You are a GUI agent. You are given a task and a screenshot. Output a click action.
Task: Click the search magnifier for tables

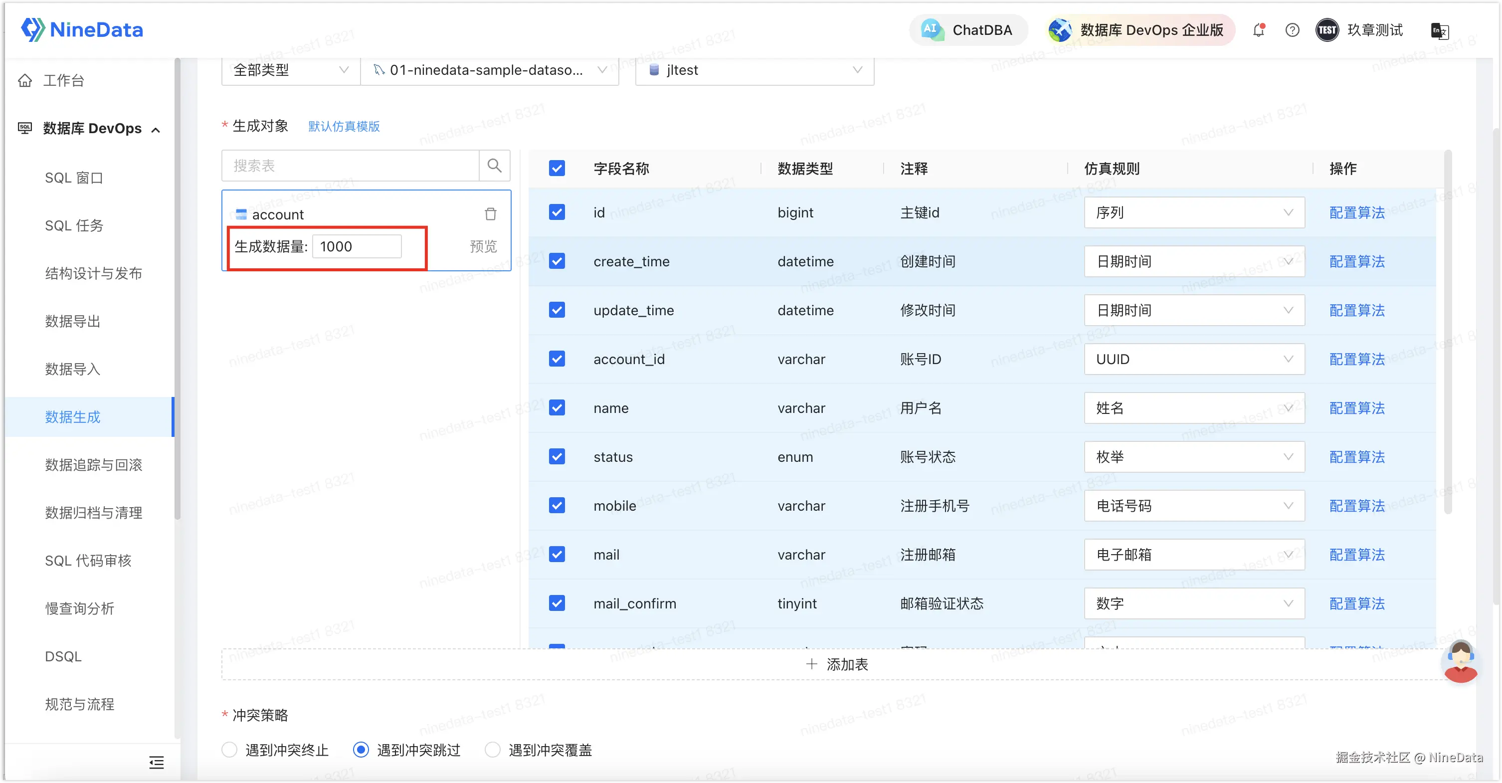(x=495, y=166)
